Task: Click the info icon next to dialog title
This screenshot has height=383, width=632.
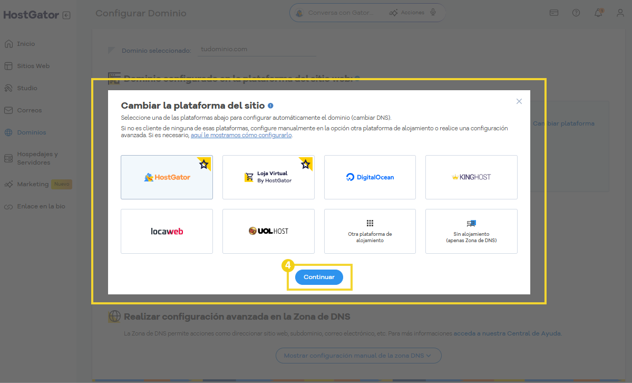Action: pos(270,106)
